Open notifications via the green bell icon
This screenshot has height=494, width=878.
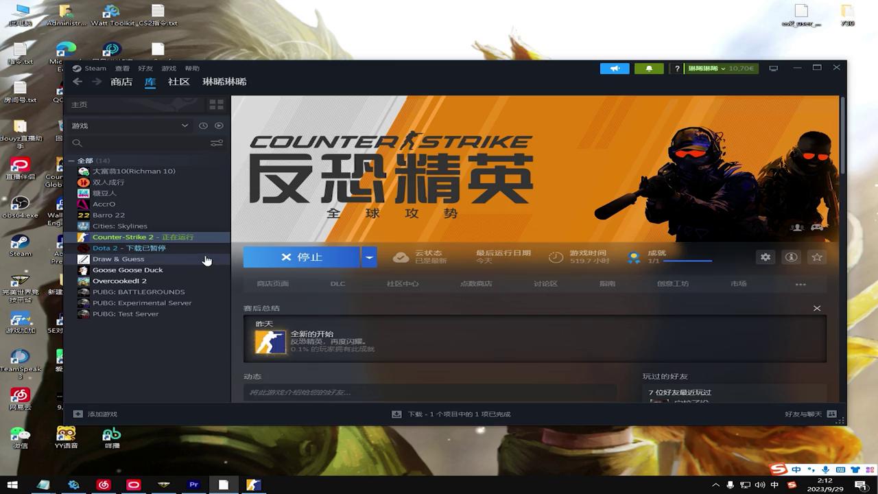(x=649, y=68)
